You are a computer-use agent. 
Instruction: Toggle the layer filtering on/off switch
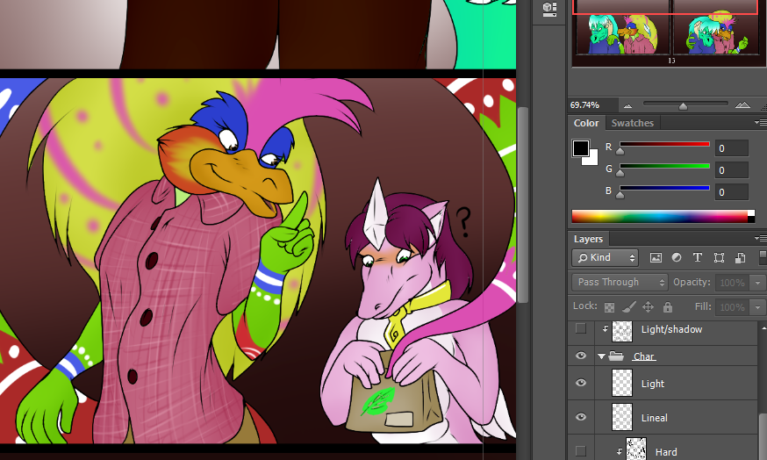coord(762,257)
